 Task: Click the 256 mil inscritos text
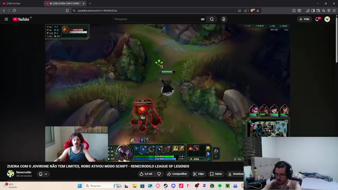pos(24,176)
